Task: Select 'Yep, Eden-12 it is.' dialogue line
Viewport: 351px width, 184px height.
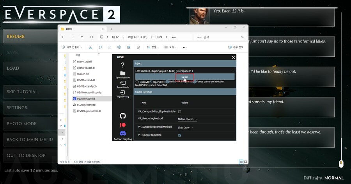Action: click(229, 11)
